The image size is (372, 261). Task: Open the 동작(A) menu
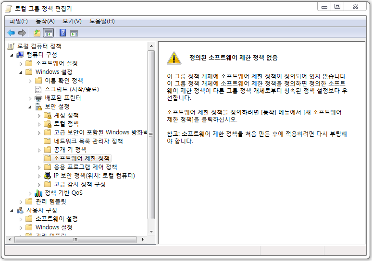tap(45, 21)
